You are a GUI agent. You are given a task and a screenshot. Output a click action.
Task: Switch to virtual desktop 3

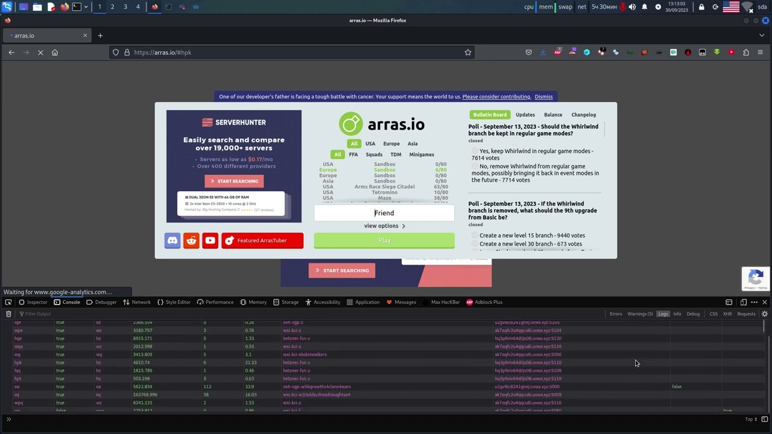tap(125, 7)
